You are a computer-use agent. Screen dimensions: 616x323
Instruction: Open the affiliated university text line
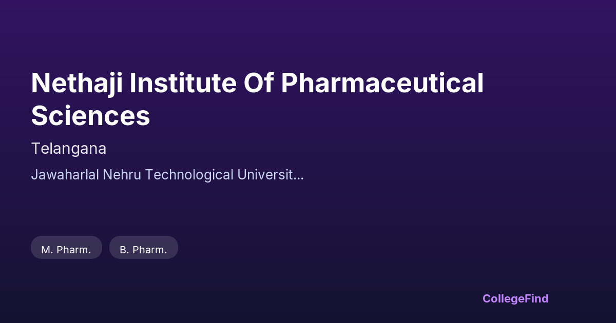pyautogui.click(x=167, y=175)
